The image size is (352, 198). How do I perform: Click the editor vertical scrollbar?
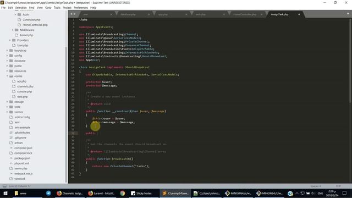(350, 61)
